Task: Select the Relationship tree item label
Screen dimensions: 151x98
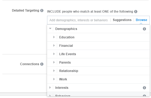Action: click(x=69, y=71)
